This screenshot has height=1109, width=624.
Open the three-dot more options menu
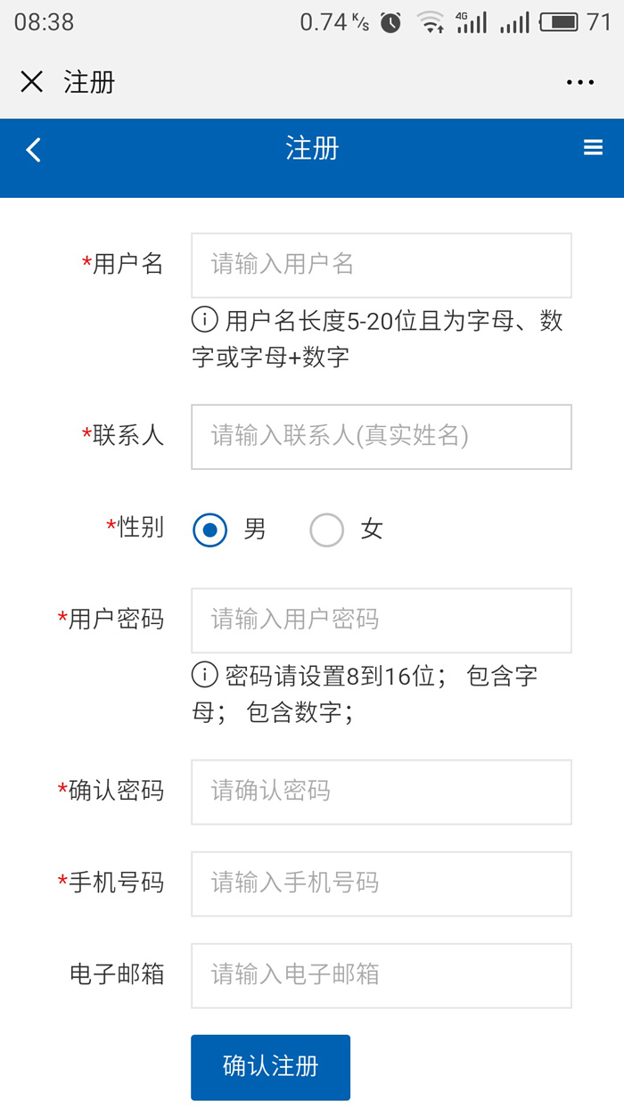[580, 83]
